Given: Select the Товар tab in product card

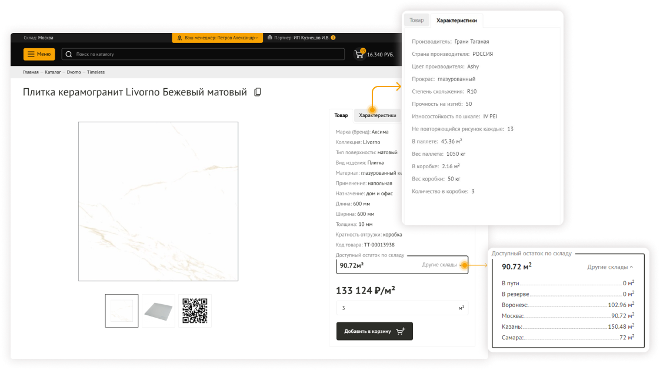Looking at the screenshot, I should tap(341, 115).
